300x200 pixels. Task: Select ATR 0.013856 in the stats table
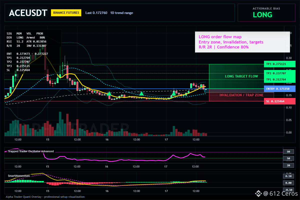[36, 41]
